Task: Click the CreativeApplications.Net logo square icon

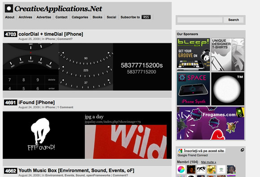Action: pos(9,9)
